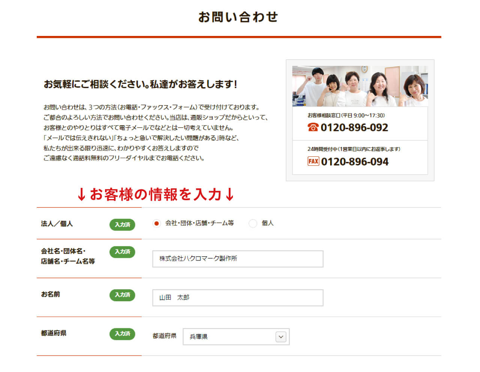Call the toll-free number 0120-896-092 link

(x=355, y=128)
